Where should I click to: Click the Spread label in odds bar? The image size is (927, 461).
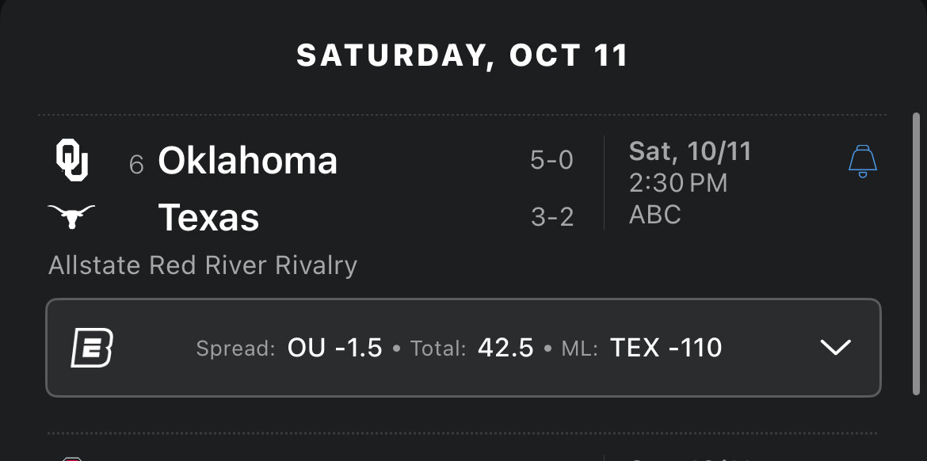coord(235,349)
